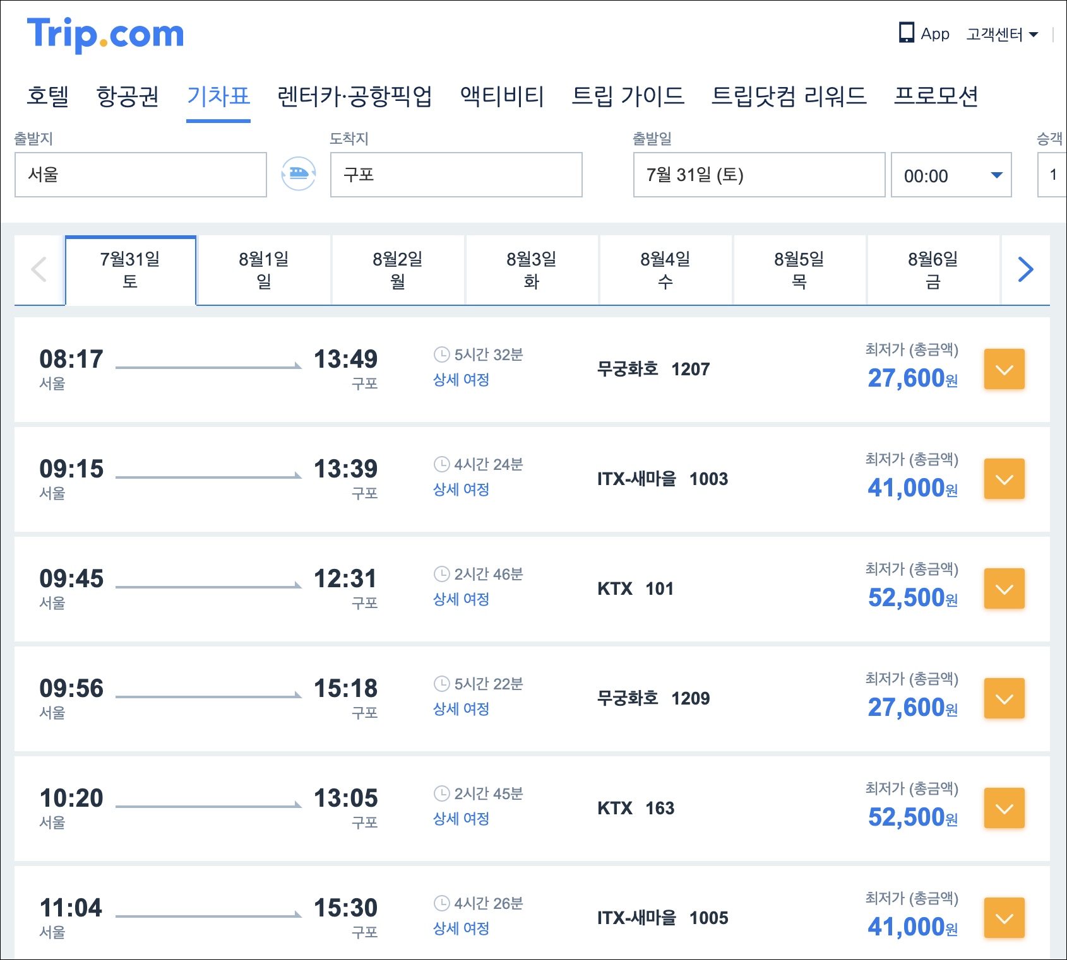Screen dimensions: 1067x960
Task: Click the KTX 163 train name
Action: pyautogui.click(x=636, y=808)
